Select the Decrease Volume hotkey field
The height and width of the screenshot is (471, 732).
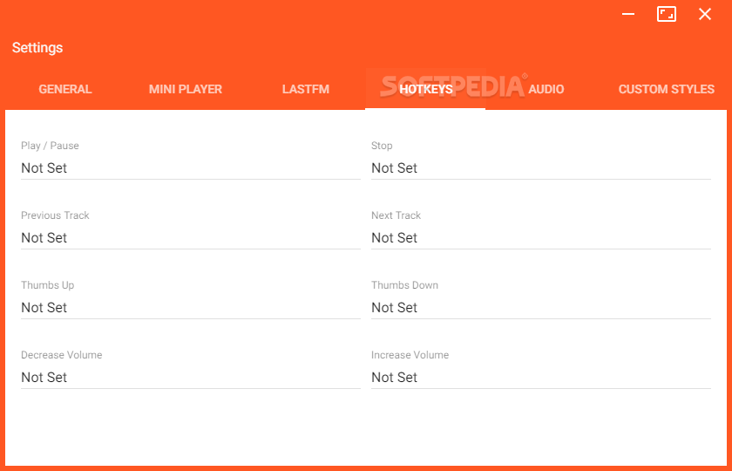pos(191,377)
